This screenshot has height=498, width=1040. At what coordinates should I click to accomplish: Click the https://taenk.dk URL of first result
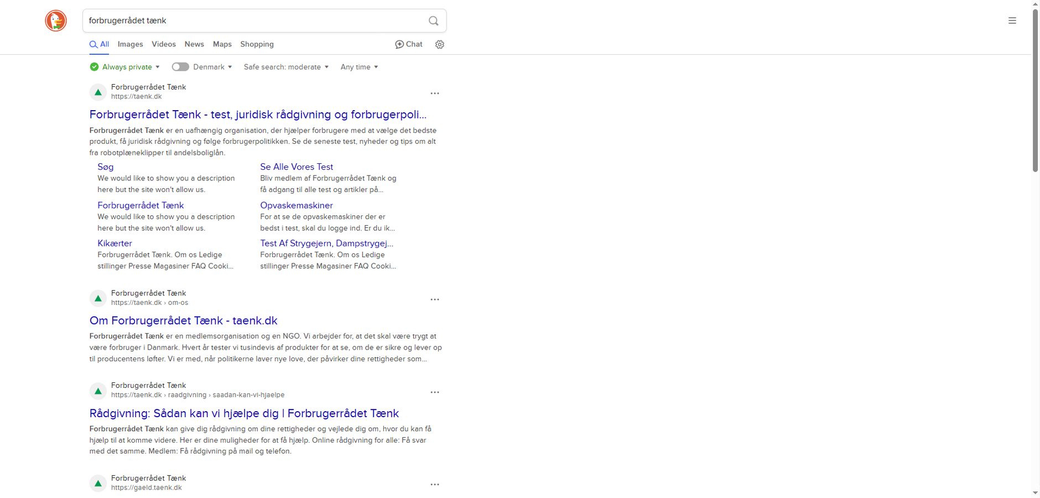pyautogui.click(x=137, y=96)
